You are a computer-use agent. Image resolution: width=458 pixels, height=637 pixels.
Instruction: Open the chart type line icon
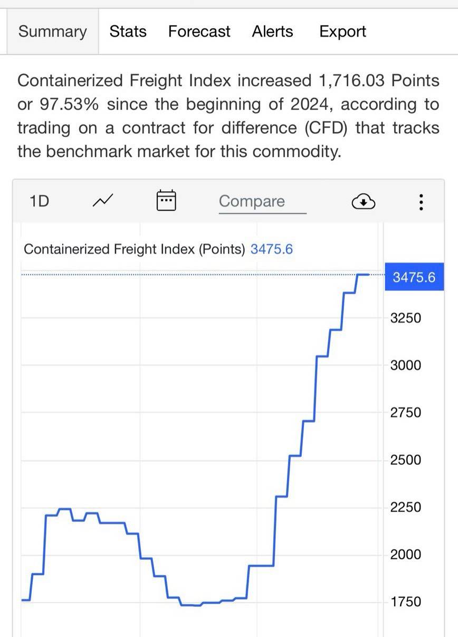click(x=102, y=201)
